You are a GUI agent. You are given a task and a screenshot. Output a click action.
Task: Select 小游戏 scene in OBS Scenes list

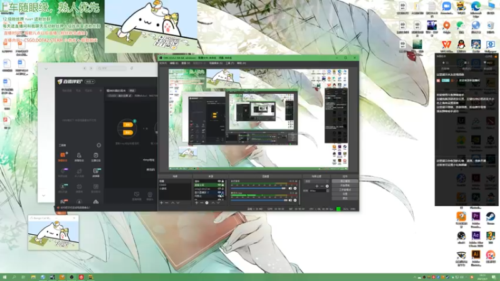(175, 189)
